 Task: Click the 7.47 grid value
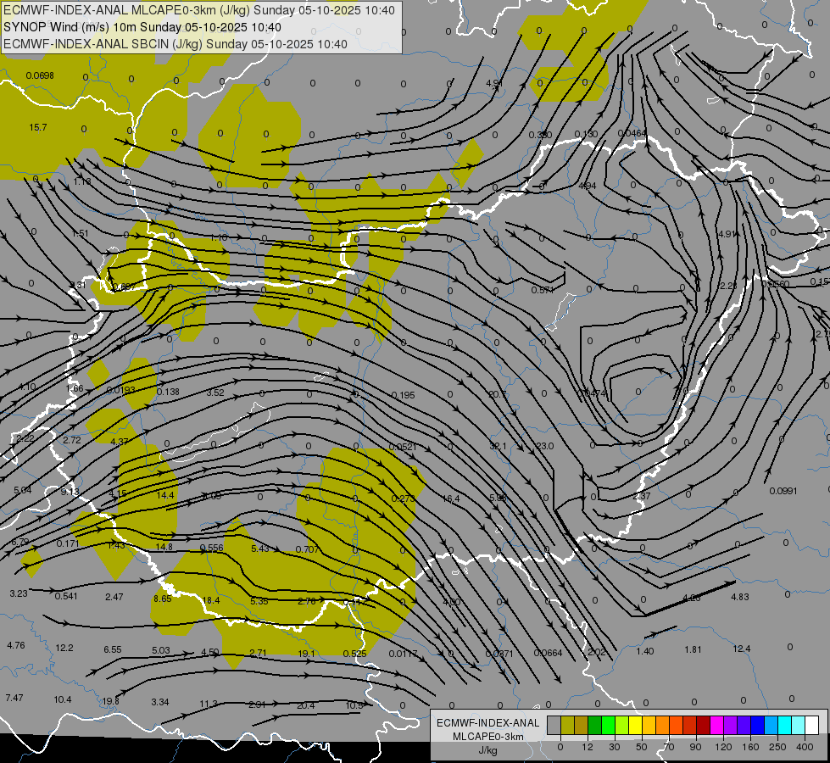[x=14, y=698]
